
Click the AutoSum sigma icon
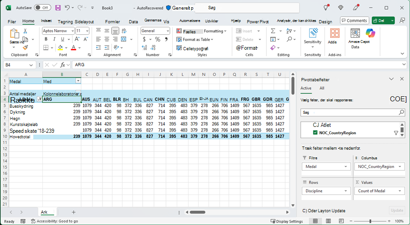pos(273,31)
